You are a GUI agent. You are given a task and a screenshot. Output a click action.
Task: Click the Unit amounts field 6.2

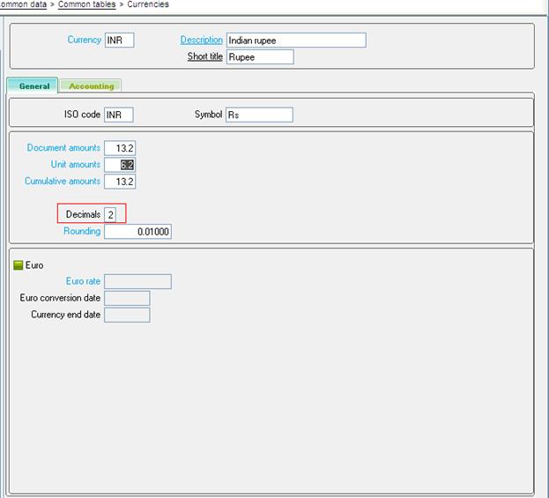pos(120,165)
